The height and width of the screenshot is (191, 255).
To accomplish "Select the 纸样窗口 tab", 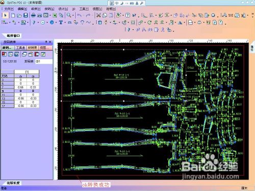I will (13, 36).
